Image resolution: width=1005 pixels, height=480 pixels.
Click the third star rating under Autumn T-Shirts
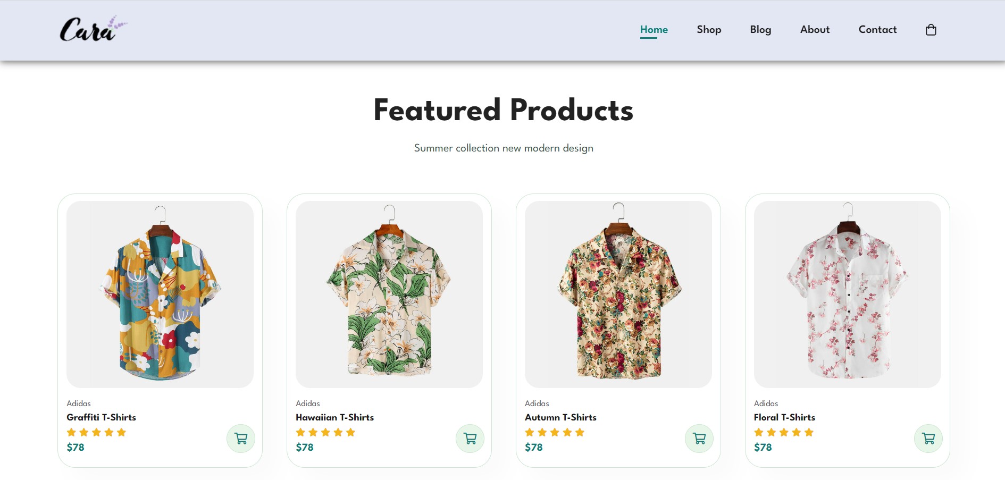554,432
